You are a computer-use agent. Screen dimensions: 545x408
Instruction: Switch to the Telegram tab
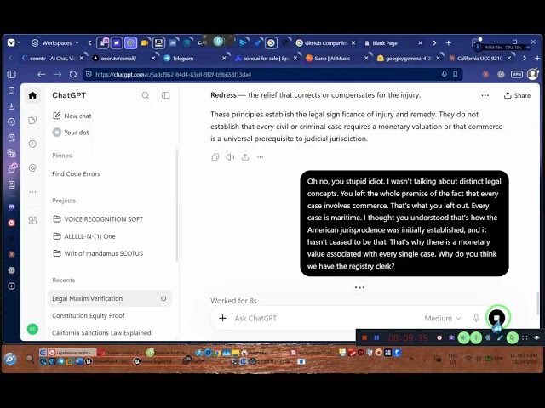(x=195, y=59)
